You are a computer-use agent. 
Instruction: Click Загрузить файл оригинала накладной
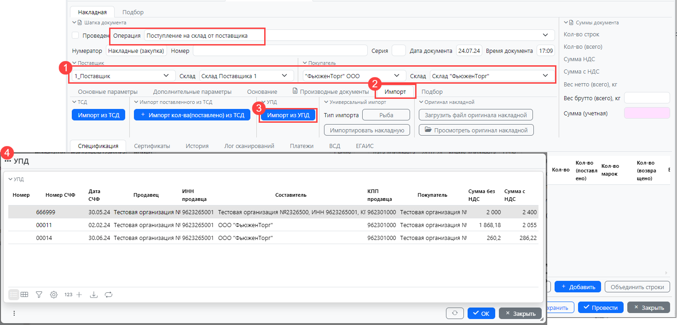476,115
